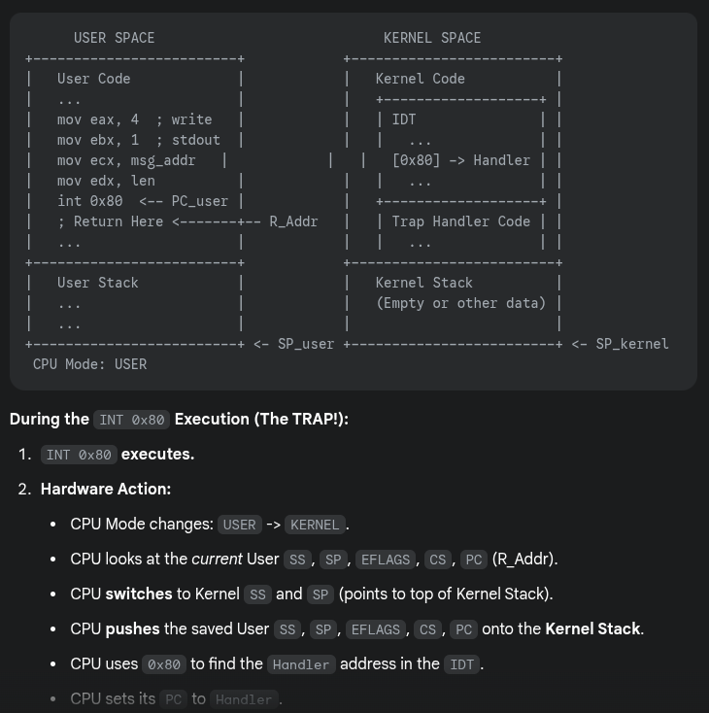Click 'EFLAGS' chip in 'CPU looks at' line
Screen dimensions: 709x713
(386, 560)
